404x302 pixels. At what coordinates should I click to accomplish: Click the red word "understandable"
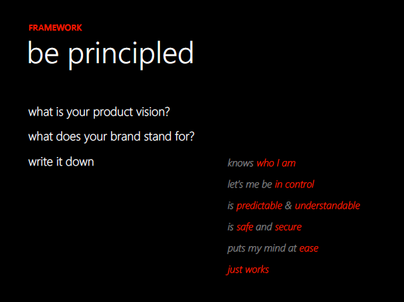[327, 206]
